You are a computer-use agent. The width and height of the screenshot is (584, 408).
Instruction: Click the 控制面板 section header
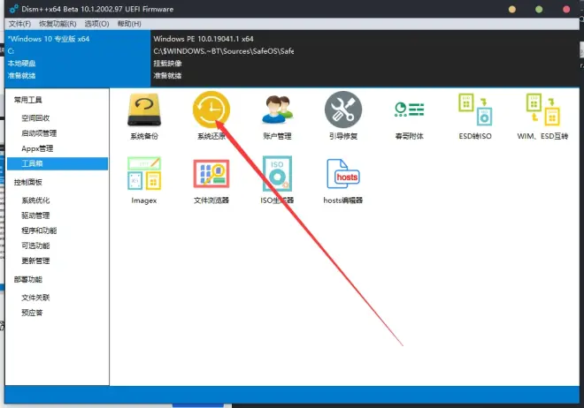pos(28,182)
